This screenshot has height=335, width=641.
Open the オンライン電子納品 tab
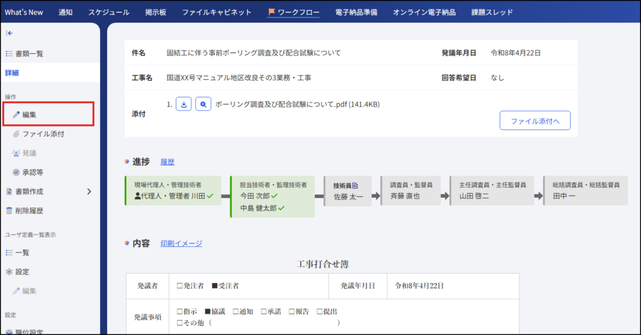(424, 12)
